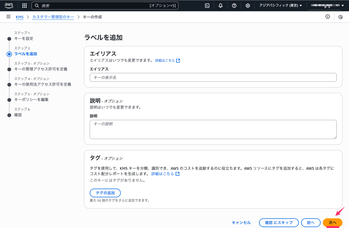This screenshot has width=349, height=228.
Task: Select step 2 ラベルを追加
Action: coord(26,54)
